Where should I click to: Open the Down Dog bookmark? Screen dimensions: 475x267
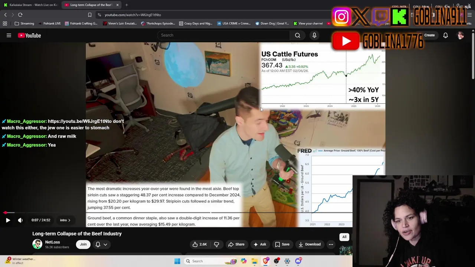(272, 23)
